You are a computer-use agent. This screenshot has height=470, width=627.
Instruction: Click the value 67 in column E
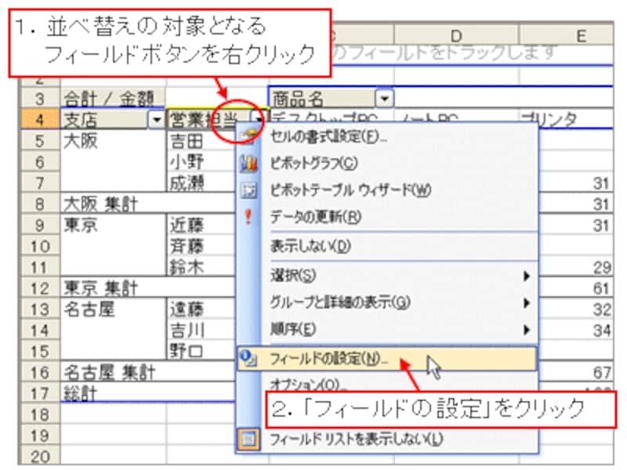[602, 373]
